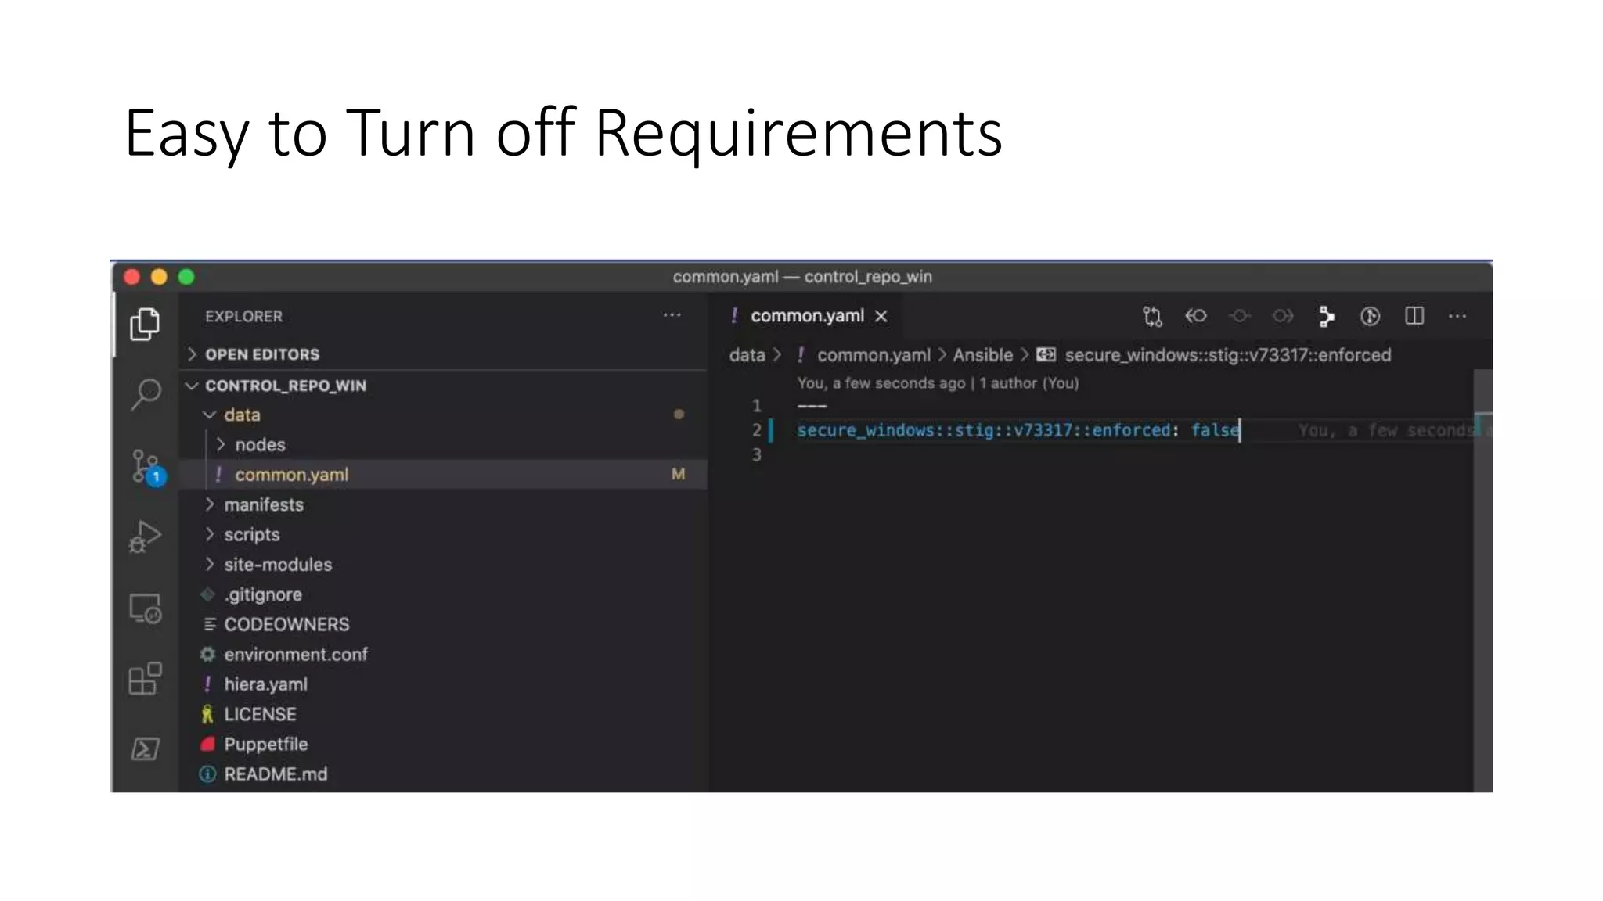Click the editor minimap scrollbar

1482,580
